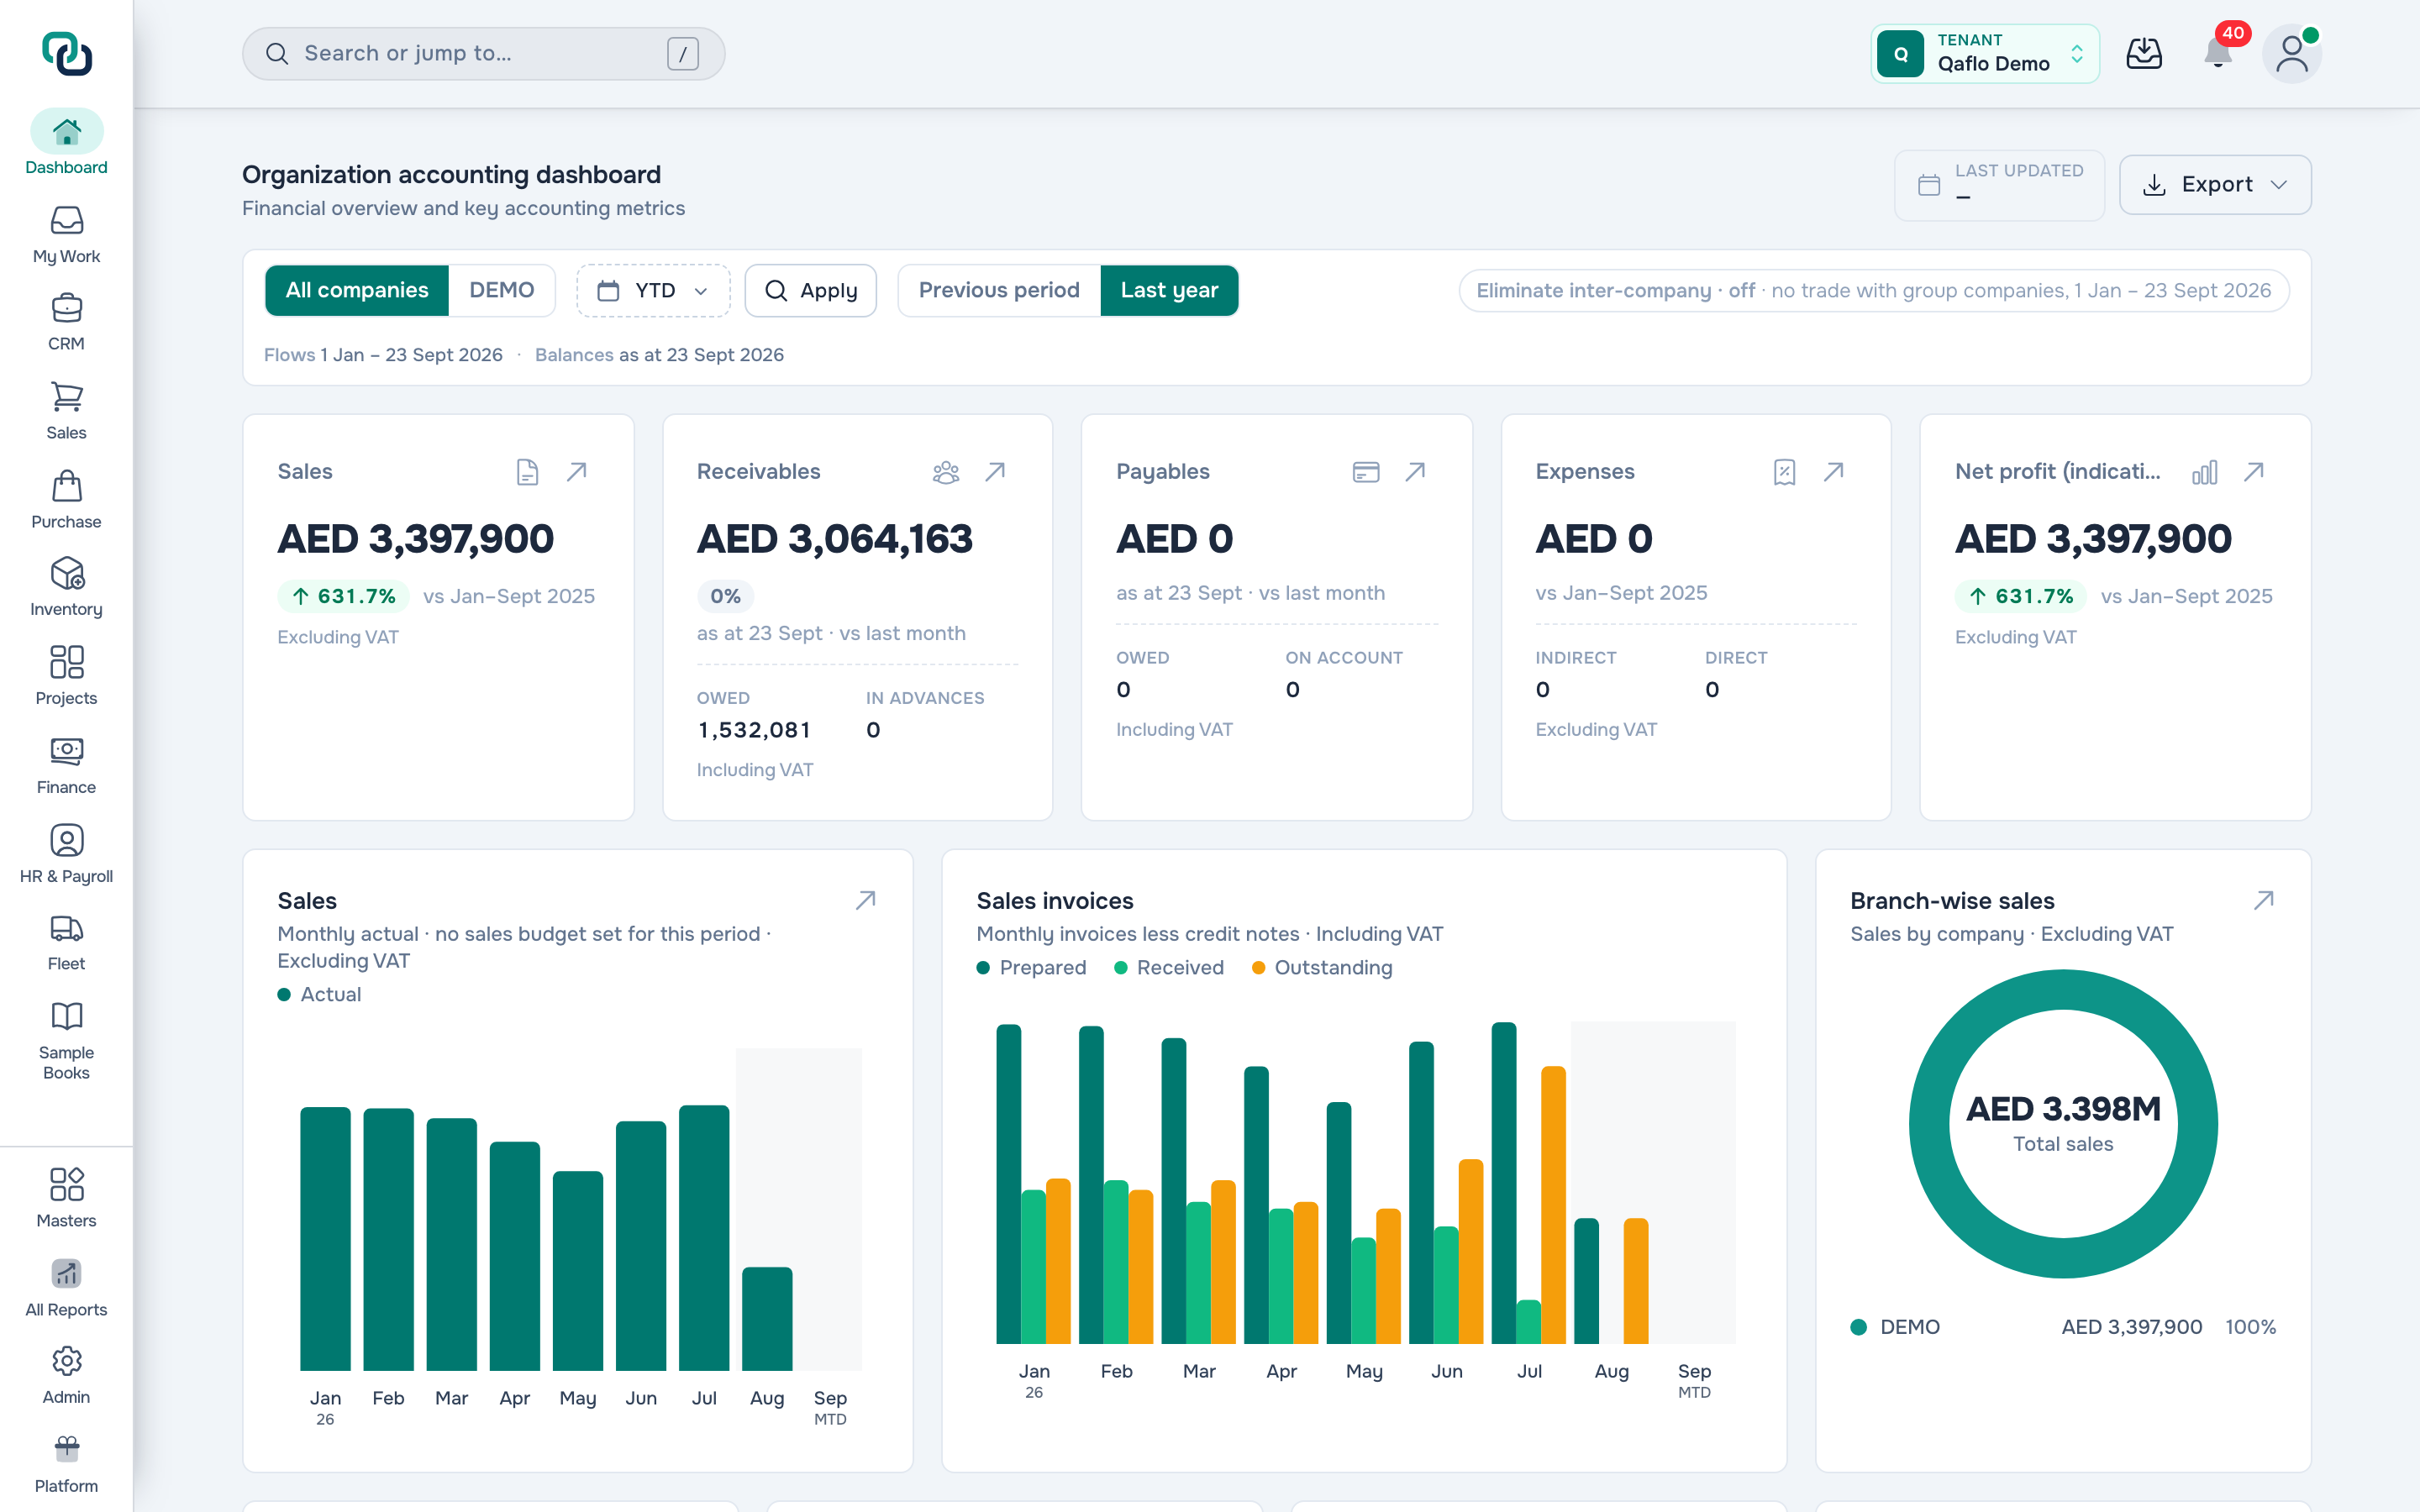This screenshot has height=1512, width=2420.
Task: Click the Last Updated indicator
Action: pyautogui.click(x=2000, y=185)
